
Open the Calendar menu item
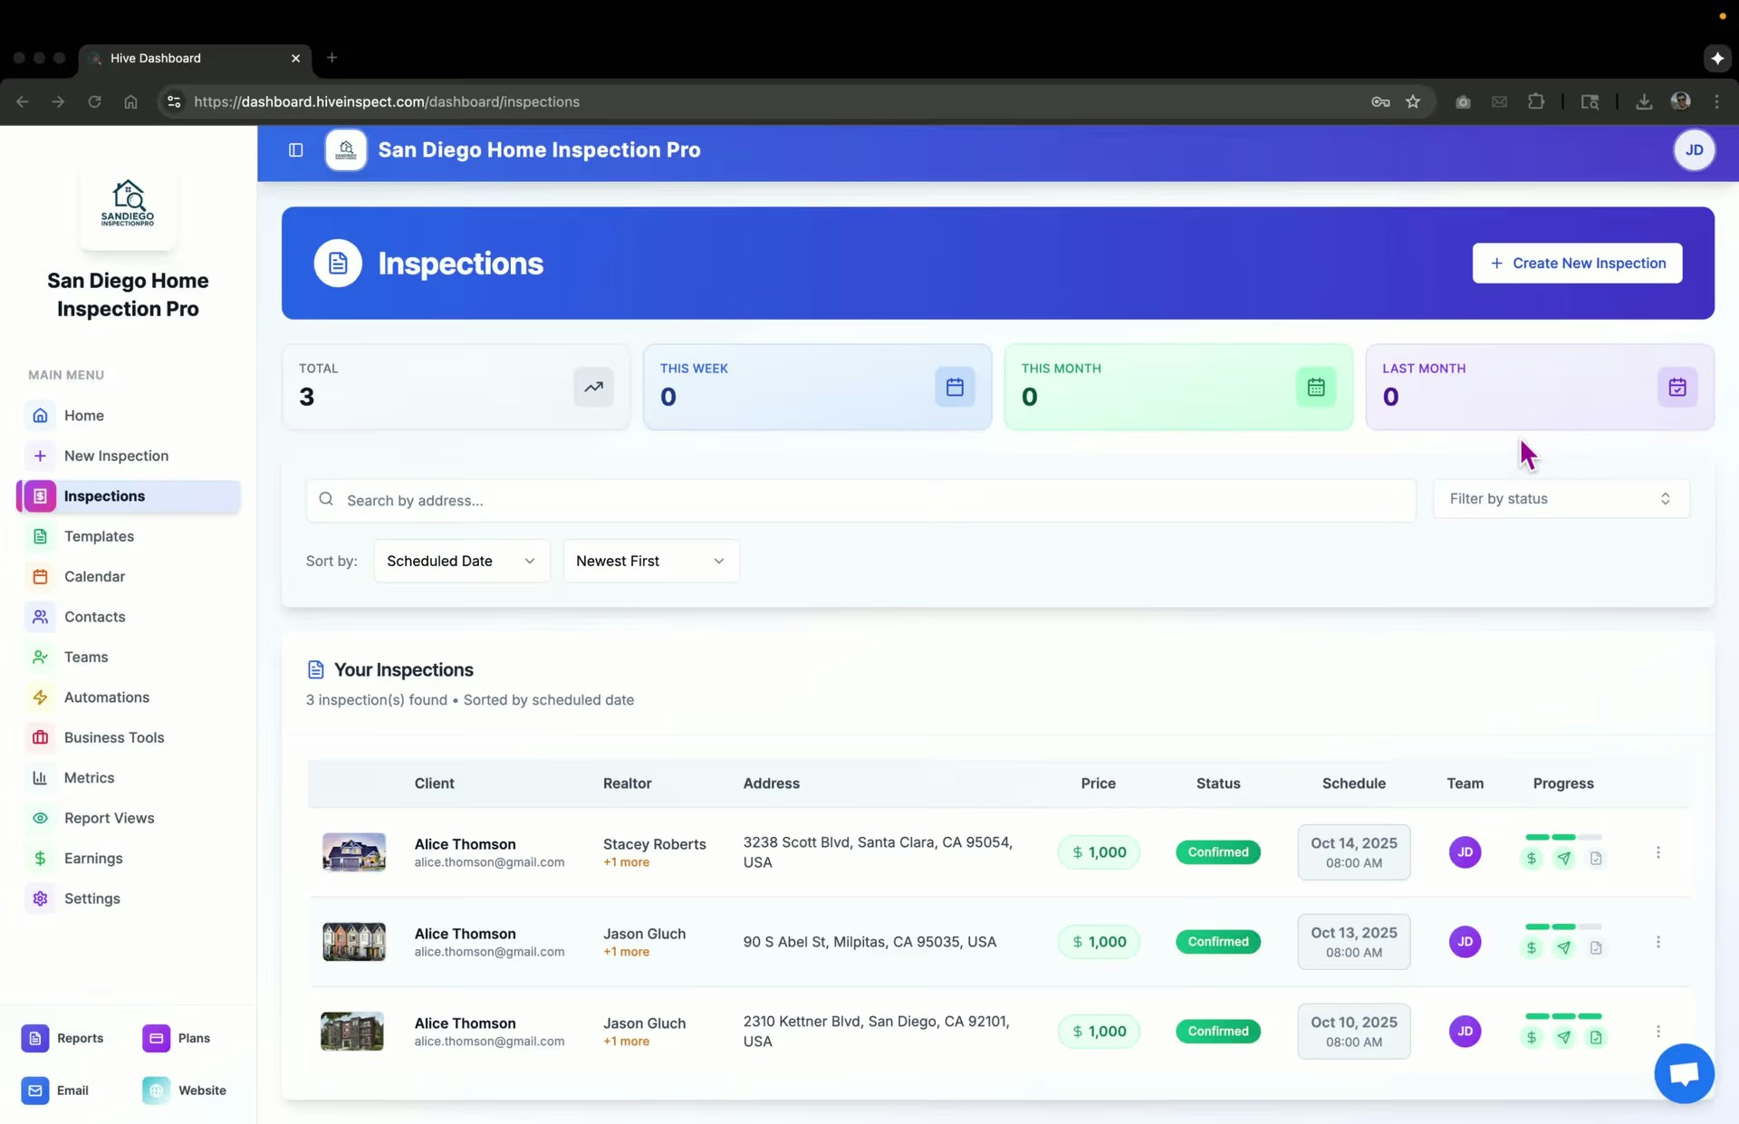tap(129, 577)
